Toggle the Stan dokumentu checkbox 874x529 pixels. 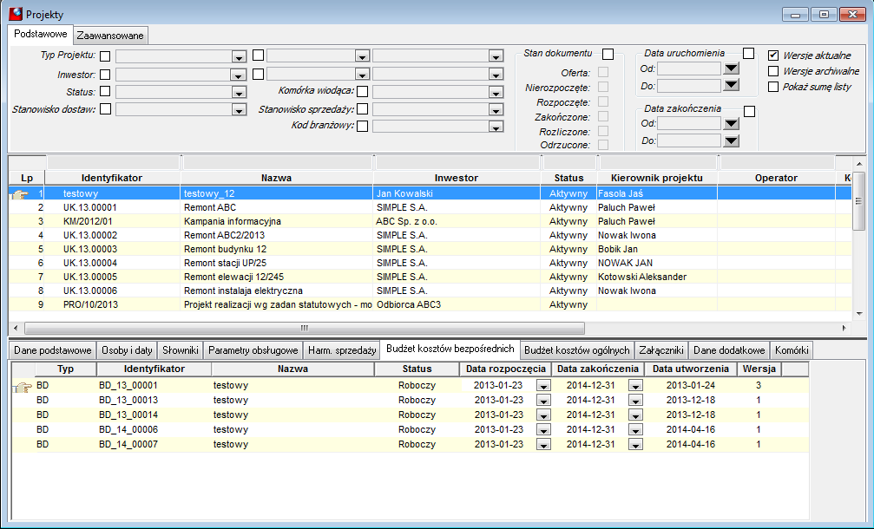coord(608,54)
